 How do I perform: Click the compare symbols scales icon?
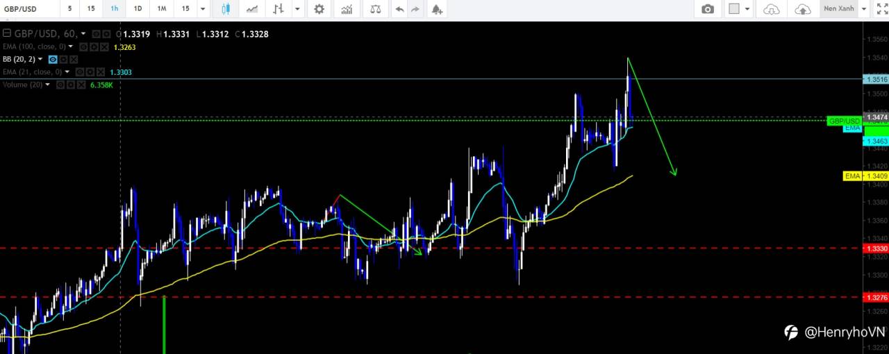point(376,9)
